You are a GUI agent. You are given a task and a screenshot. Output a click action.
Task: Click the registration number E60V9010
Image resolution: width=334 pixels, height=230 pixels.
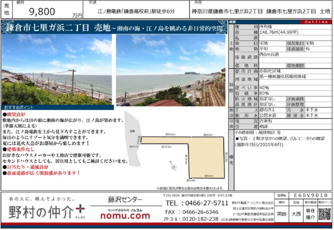[x=310, y=195]
